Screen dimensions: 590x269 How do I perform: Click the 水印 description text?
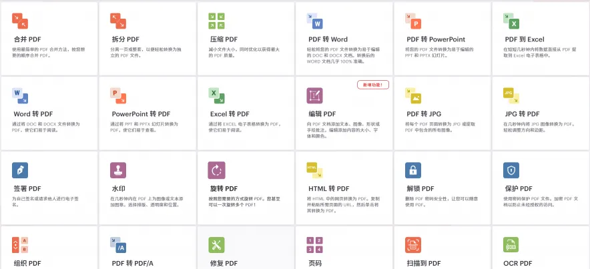(x=146, y=202)
